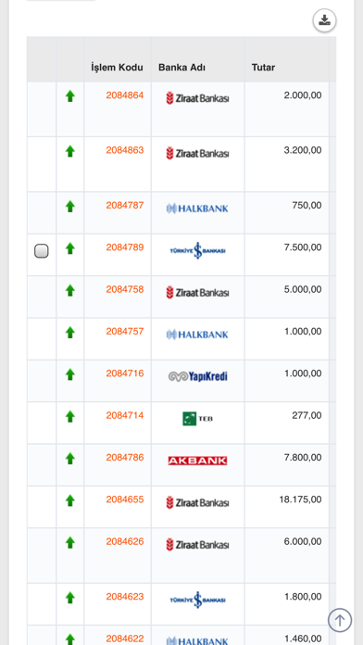Select the 1.000,00 amount in row 2084716

point(303,373)
